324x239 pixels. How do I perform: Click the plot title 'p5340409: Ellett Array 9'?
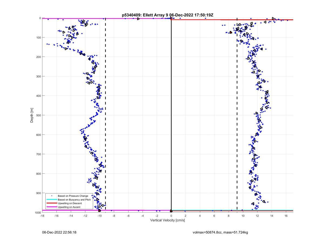click(145, 15)
